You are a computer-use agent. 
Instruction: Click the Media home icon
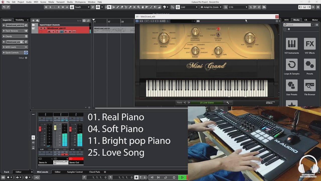[x=289, y=29]
